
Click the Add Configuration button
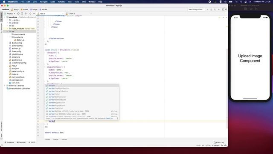pos(196,9)
